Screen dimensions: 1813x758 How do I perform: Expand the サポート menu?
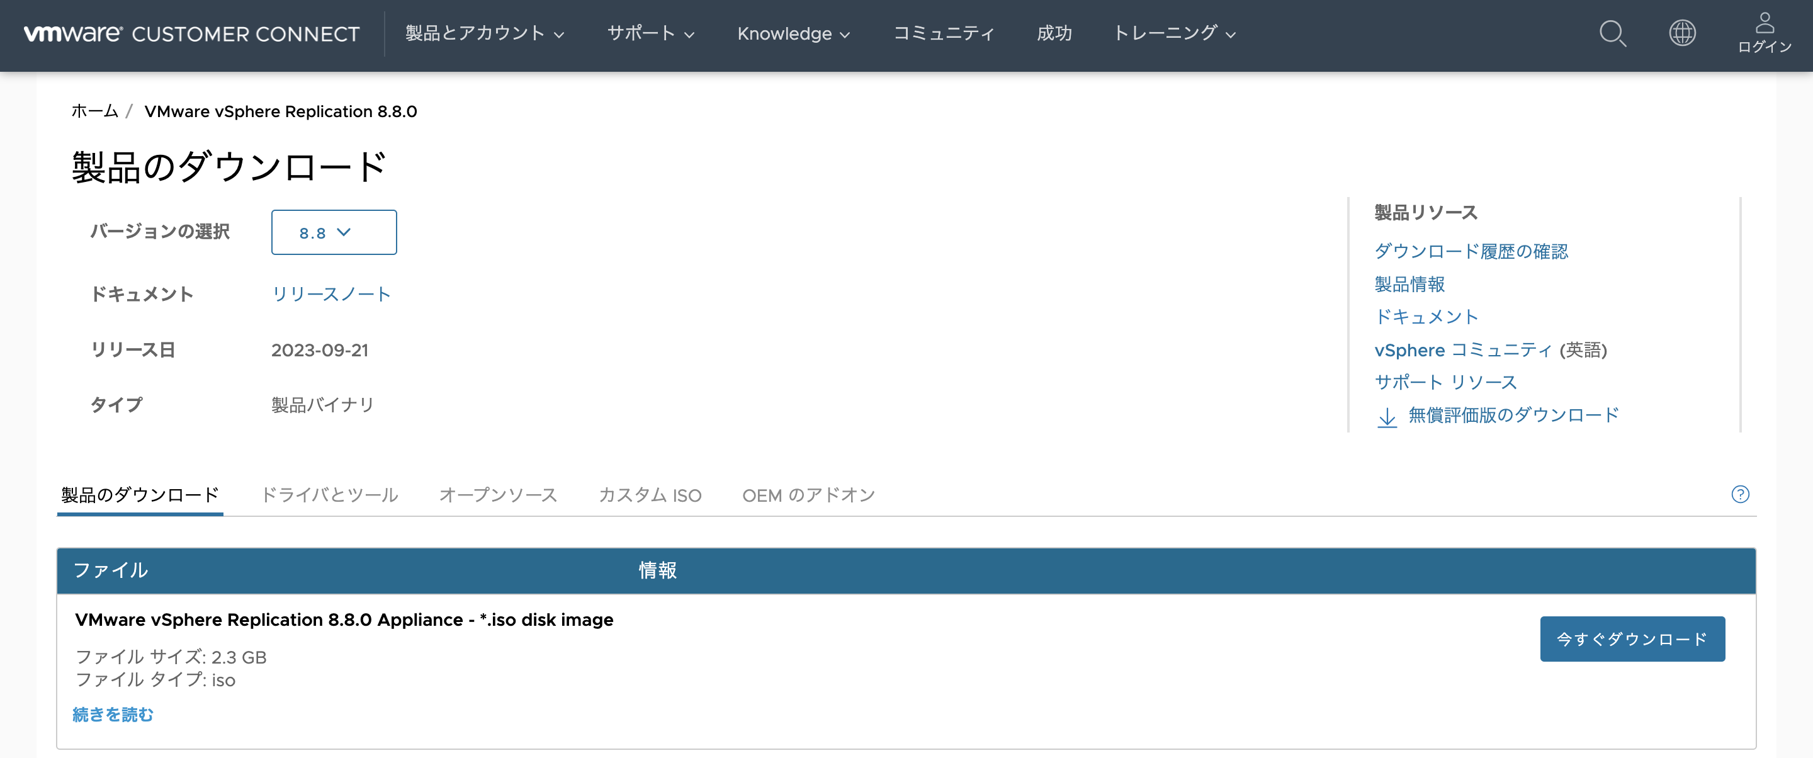point(651,33)
